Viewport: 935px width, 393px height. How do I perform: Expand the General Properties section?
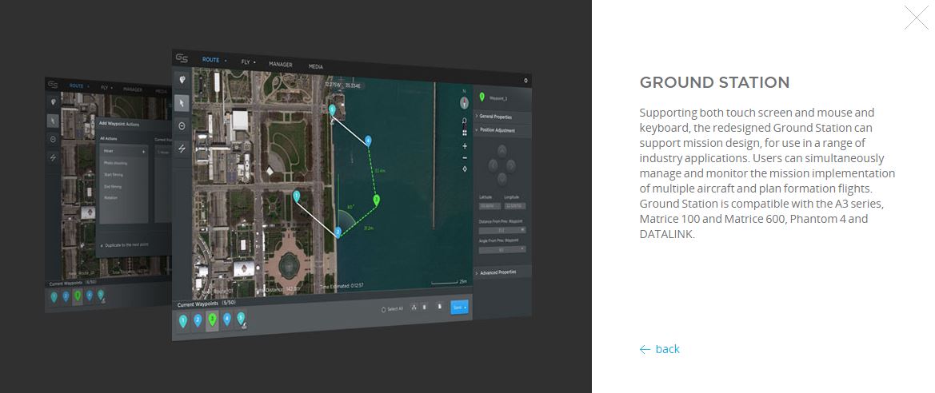tap(496, 117)
